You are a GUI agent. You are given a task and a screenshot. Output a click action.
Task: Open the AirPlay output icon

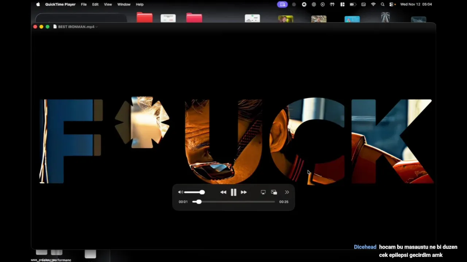(x=263, y=192)
